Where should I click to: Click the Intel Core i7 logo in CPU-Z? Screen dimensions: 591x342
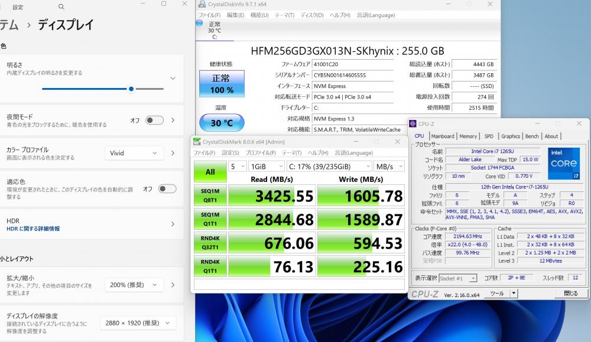tap(563, 163)
